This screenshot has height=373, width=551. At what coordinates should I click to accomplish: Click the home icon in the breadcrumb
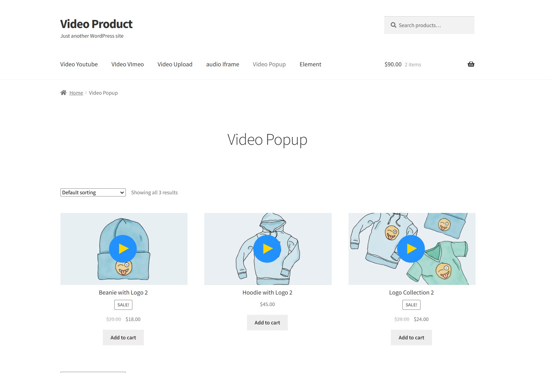coord(63,92)
